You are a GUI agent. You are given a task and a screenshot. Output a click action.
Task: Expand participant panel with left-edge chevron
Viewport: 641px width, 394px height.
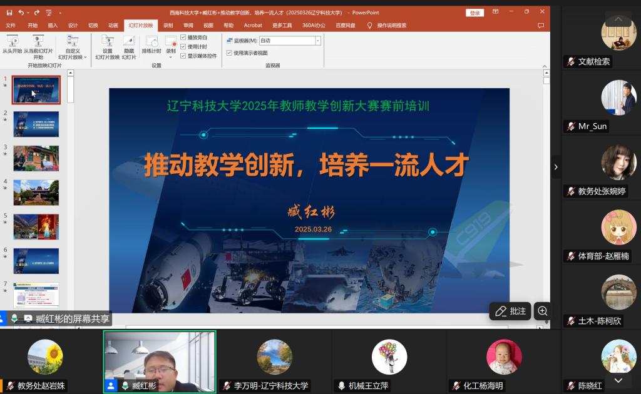tap(555, 167)
